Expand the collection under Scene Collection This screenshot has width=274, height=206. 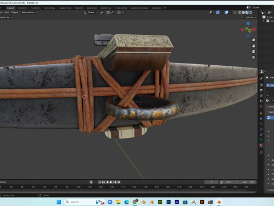[264, 21]
